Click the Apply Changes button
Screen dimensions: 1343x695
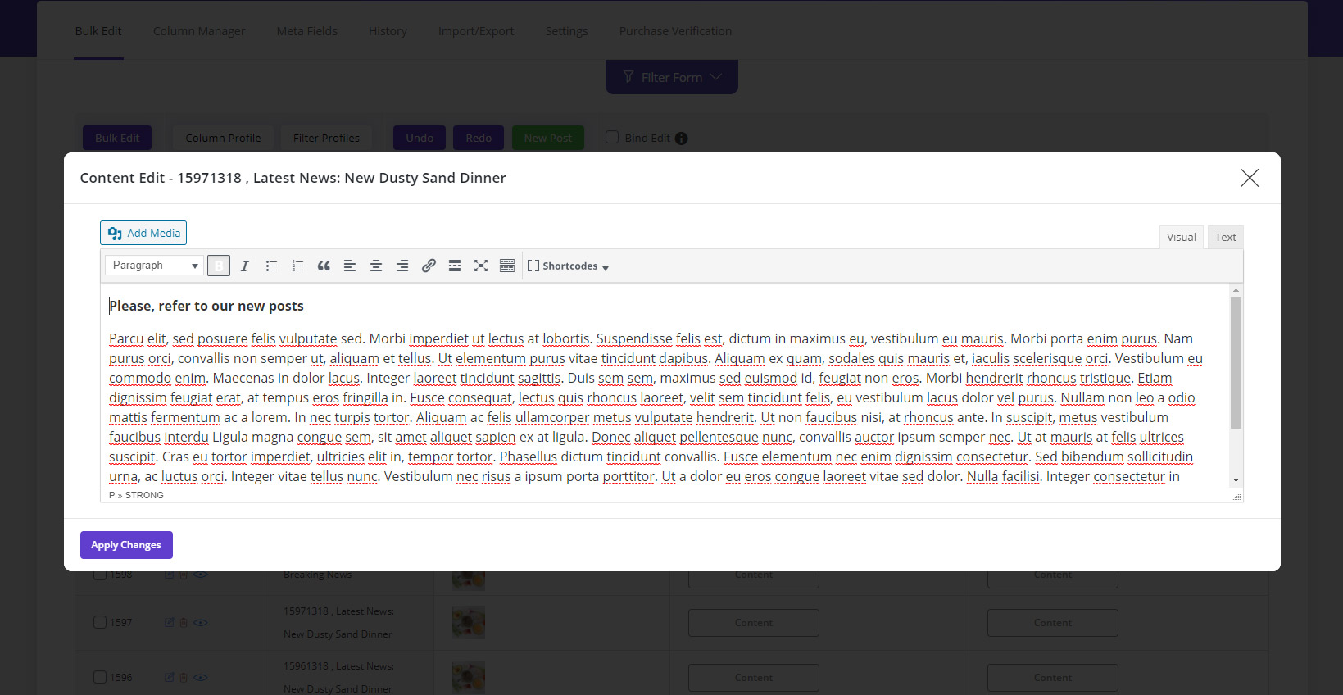pos(126,545)
